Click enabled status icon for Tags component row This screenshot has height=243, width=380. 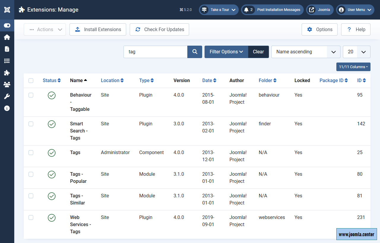point(52,153)
